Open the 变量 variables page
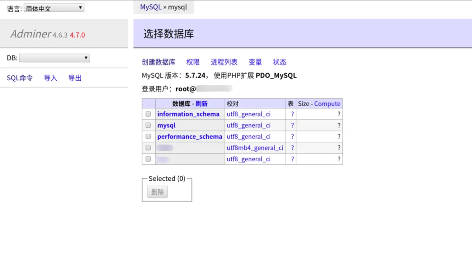 (255, 62)
